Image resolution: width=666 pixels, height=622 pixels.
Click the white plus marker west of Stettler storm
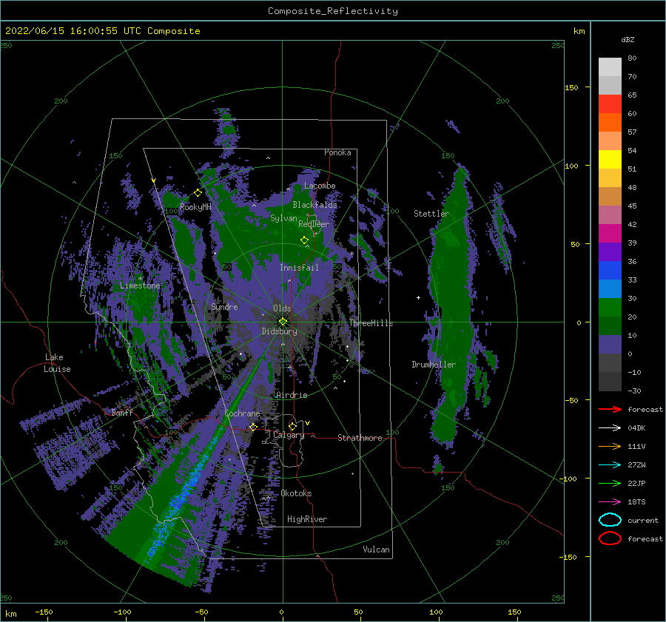[418, 297]
